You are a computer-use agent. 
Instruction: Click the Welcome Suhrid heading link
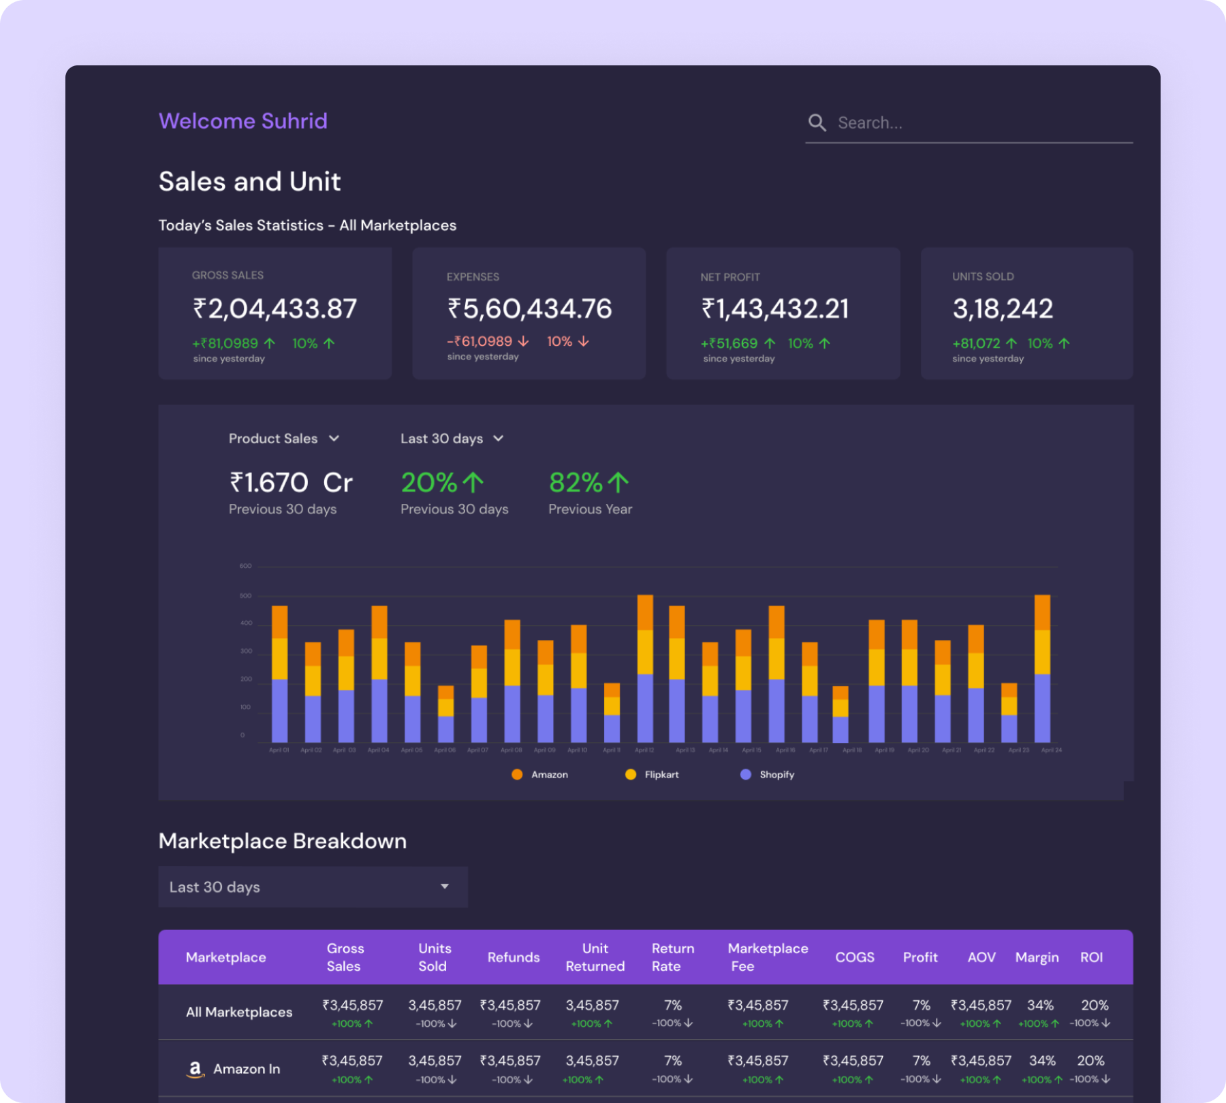242,121
